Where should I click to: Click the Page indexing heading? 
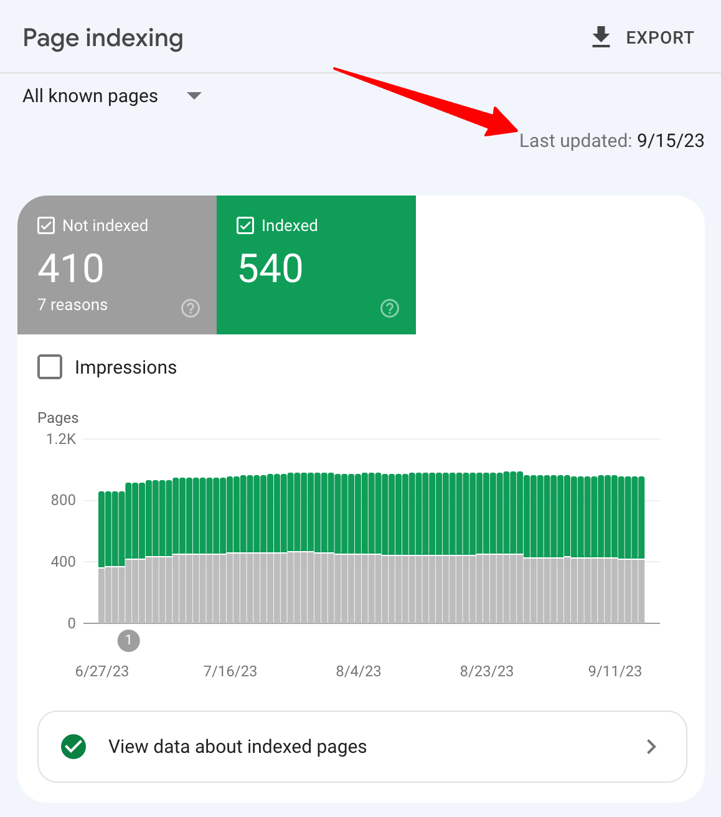[103, 38]
